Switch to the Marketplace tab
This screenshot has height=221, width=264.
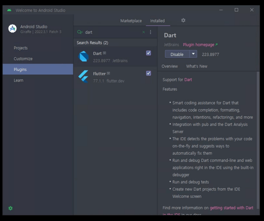pyautogui.click(x=131, y=21)
